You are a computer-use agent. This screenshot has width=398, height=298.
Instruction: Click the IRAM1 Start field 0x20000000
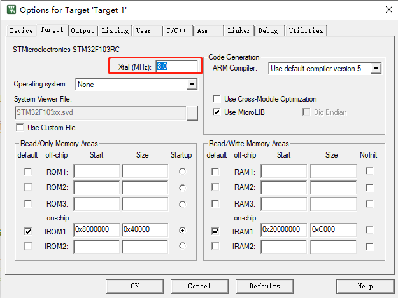284,230
